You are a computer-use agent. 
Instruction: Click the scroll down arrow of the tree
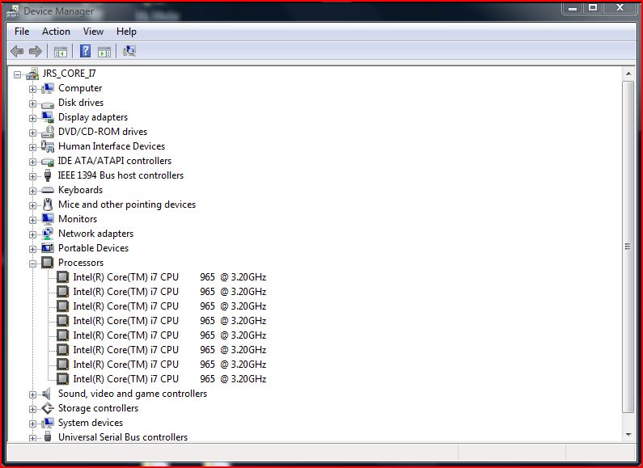point(628,435)
